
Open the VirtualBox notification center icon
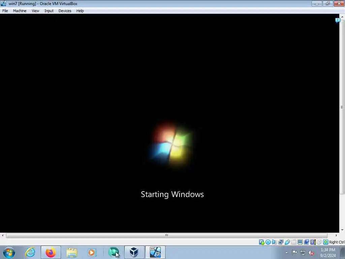[x=338, y=20]
